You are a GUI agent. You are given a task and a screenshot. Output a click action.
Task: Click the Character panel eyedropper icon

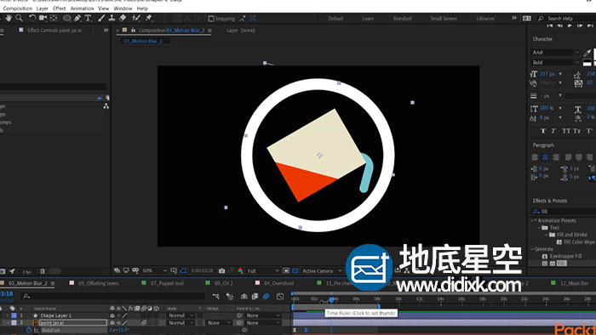(x=587, y=53)
